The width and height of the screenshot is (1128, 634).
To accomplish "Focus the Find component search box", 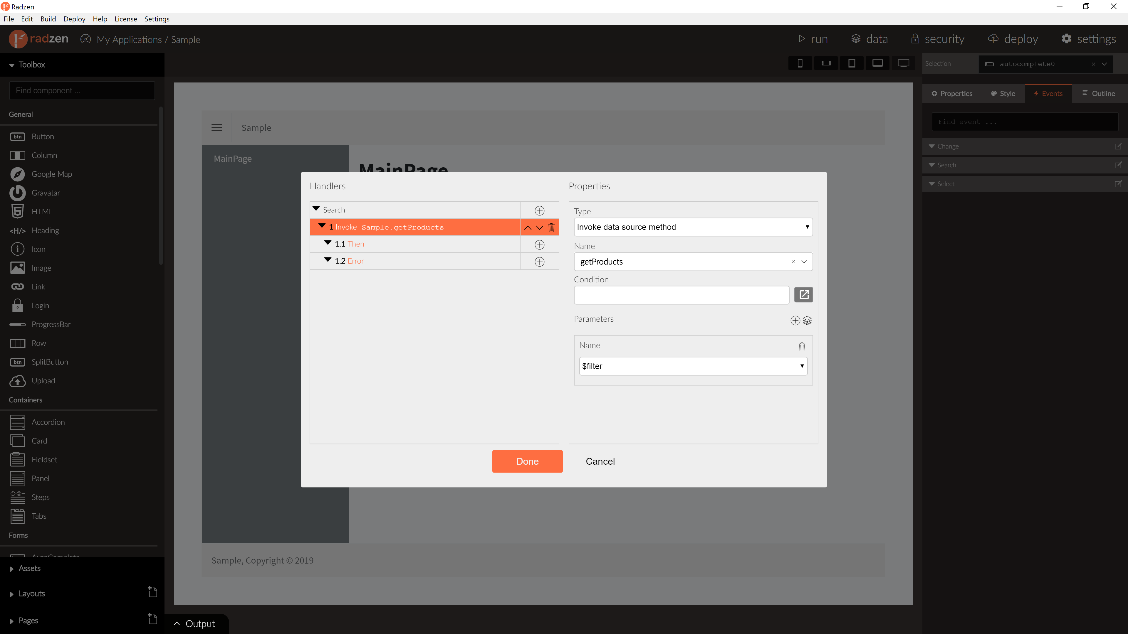I will coord(82,91).
